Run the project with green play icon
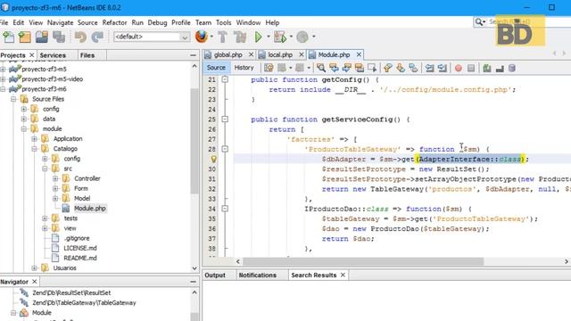The height and width of the screenshot is (321, 571). pyautogui.click(x=258, y=37)
